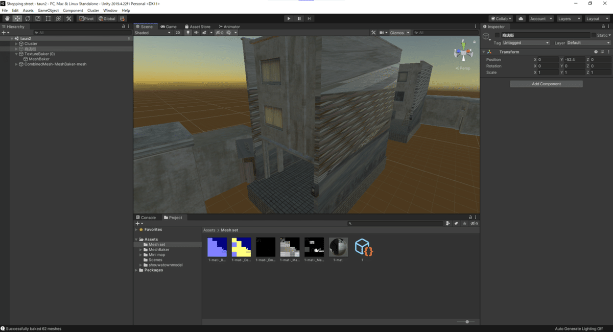This screenshot has height=332, width=613.
Task: Lock the Hierarchy panel
Action: 123,27
